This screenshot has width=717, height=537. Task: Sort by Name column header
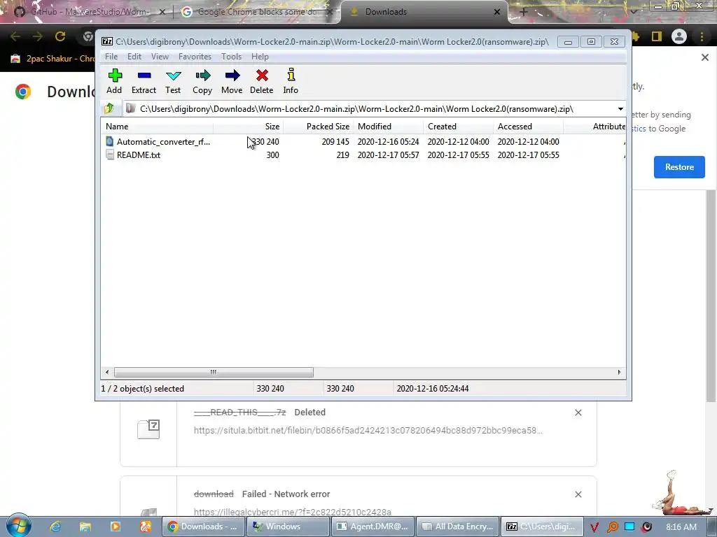[x=157, y=127]
